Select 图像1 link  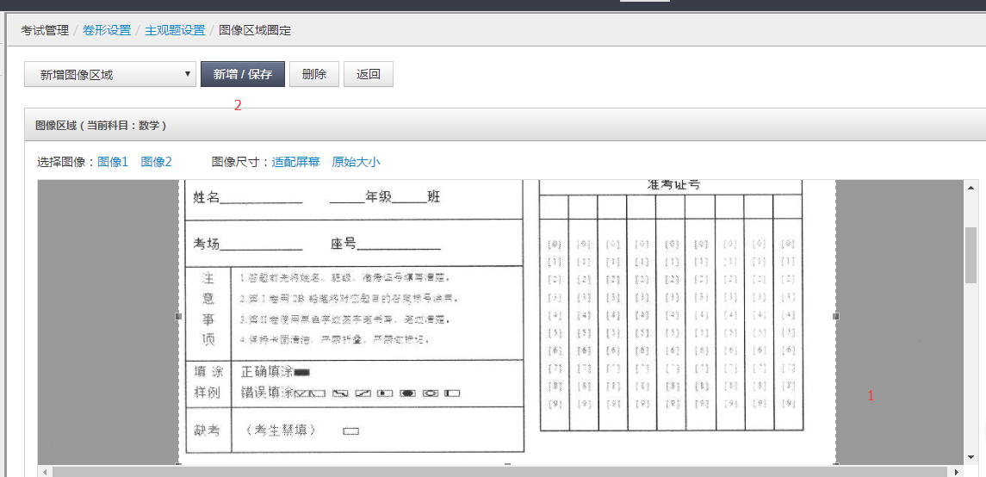(113, 162)
